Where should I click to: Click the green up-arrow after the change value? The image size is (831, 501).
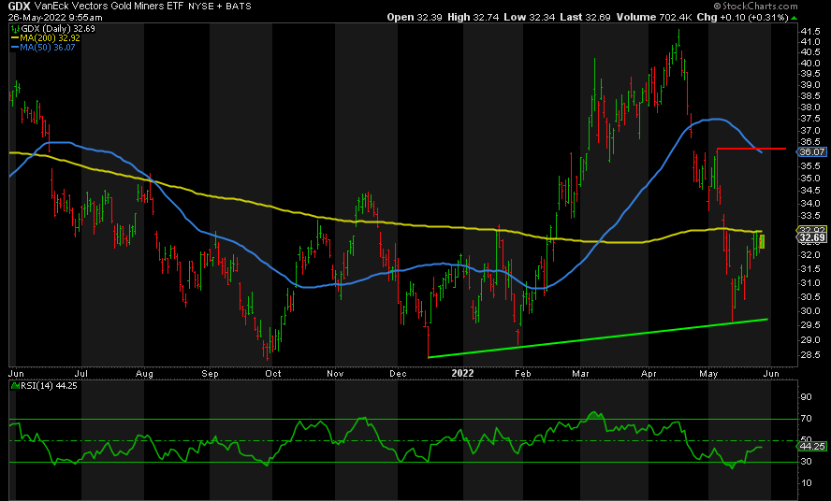pyautogui.click(x=794, y=18)
